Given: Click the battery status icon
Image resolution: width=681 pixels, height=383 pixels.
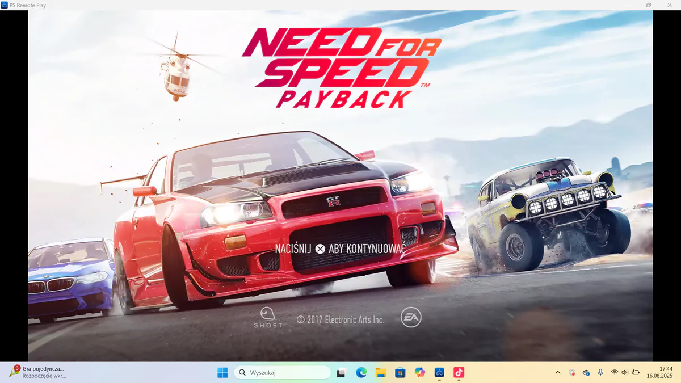Looking at the screenshot, I should 636,372.
